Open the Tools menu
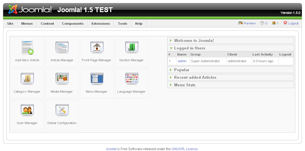The height and width of the screenshot is (151, 305). [x=122, y=24]
